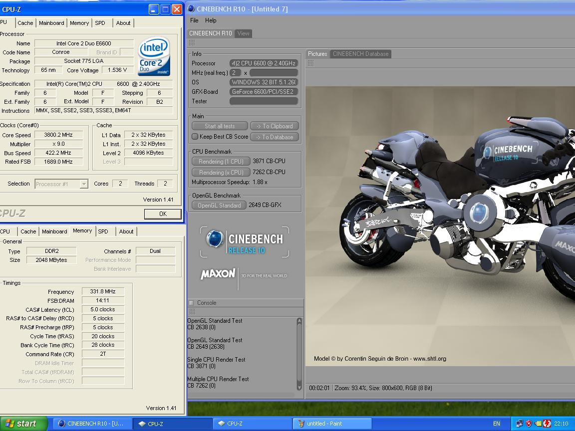The height and width of the screenshot is (431, 575).
Task: Toggle Keep Best CB Score checkbox
Action: tap(195, 136)
